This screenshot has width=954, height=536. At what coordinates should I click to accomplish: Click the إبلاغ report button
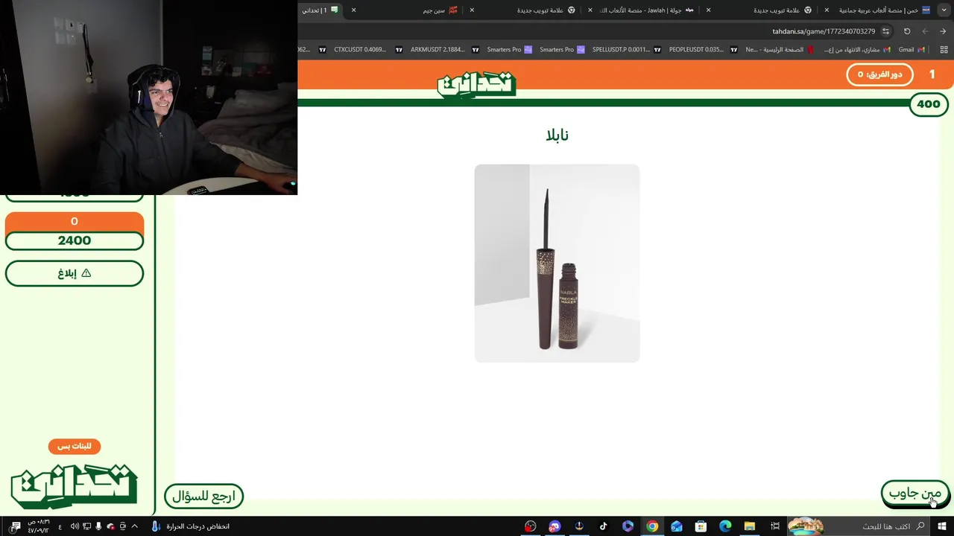click(75, 273)
